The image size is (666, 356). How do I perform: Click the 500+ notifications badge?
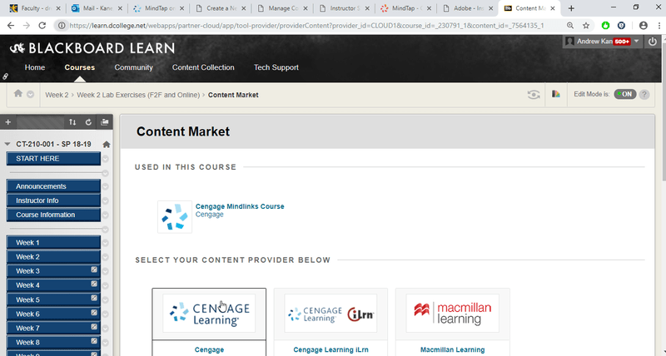click(622, 42)
